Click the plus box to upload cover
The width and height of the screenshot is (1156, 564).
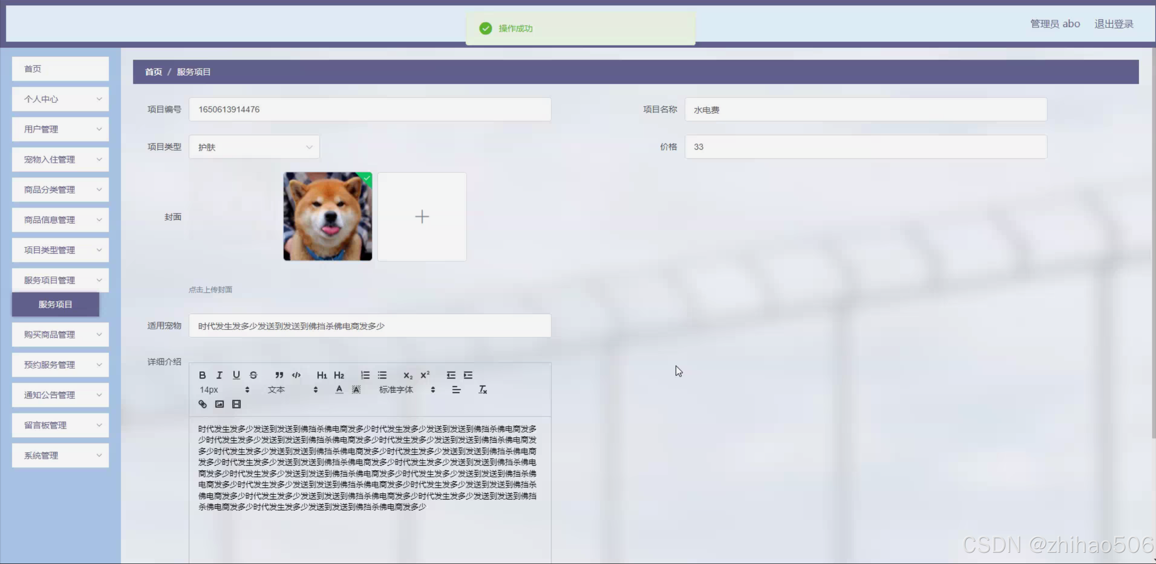(422, 217)
